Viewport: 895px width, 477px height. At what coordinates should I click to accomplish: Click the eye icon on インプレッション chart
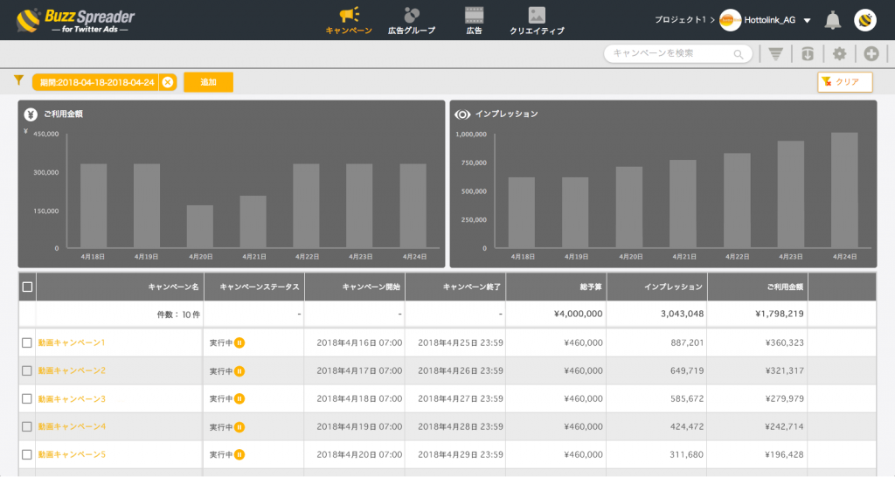[462, 114]
